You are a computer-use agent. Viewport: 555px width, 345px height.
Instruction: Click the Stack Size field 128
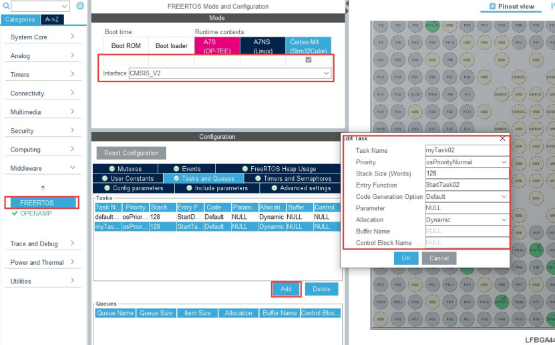[x=467, y=174]
